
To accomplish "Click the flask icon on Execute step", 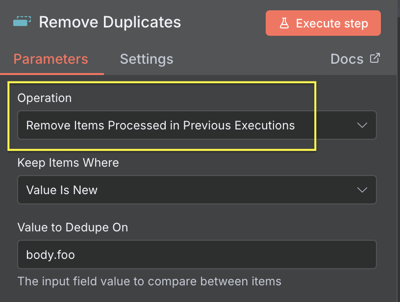I will [x=284, y=24].
